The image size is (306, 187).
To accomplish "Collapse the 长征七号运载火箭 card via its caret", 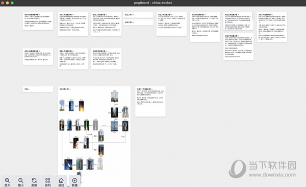I will [205, 15].
